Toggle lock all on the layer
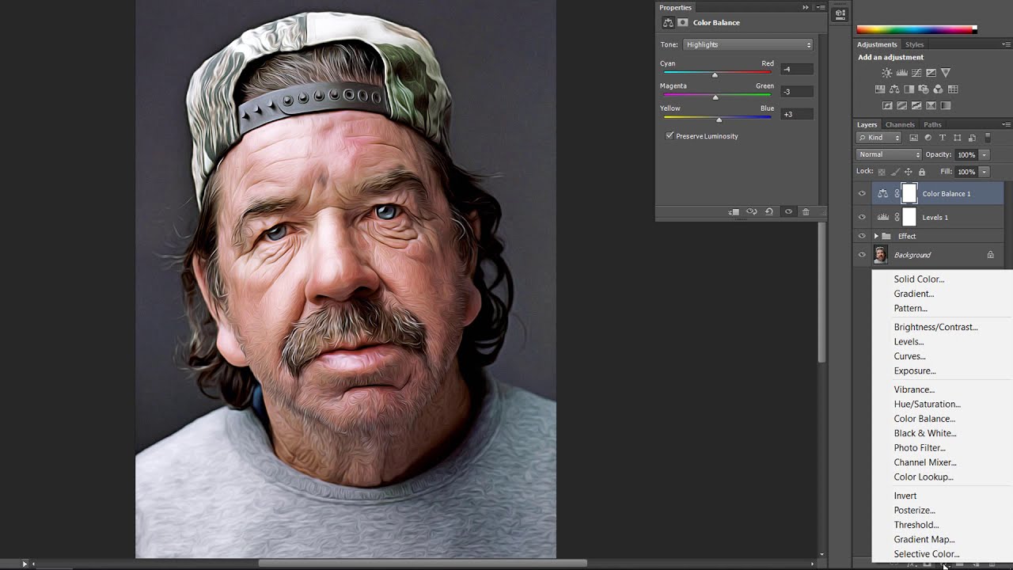Screen dimensions: 1013x570 click(x=922, y=172)
